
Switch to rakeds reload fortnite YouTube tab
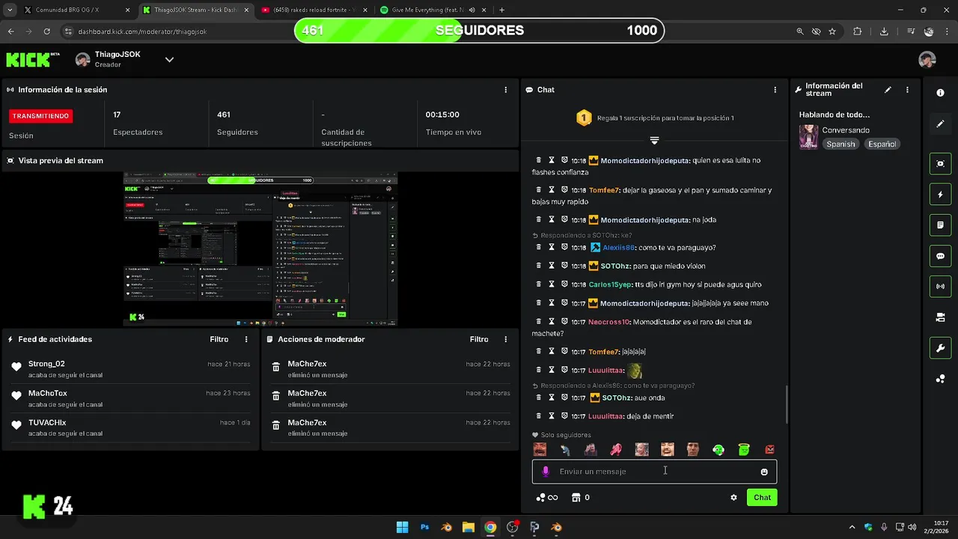click(x=314, y=10)
